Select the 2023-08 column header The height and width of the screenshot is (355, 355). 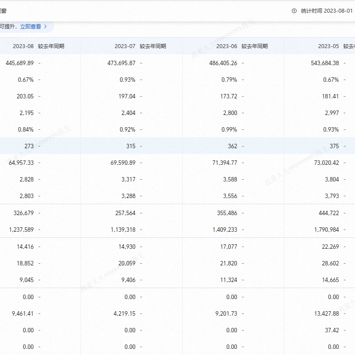(x=23, y=46)
